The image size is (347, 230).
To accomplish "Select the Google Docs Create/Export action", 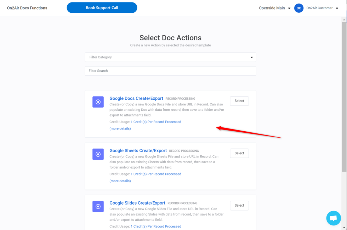I will pyautogui.click(x=239, y=101).
